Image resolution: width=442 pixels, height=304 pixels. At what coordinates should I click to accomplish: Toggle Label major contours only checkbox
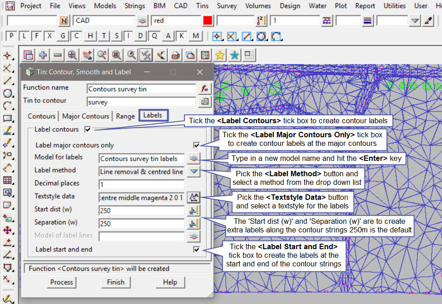(196, 145)
